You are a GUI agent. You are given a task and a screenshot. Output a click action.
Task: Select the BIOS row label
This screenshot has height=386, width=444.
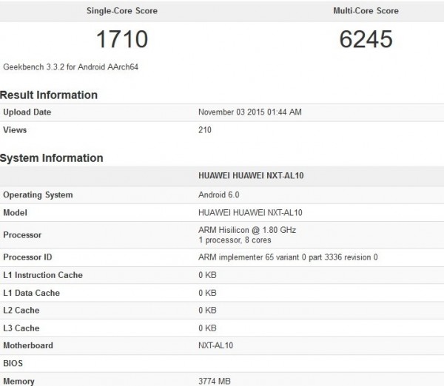coord(13,363)
